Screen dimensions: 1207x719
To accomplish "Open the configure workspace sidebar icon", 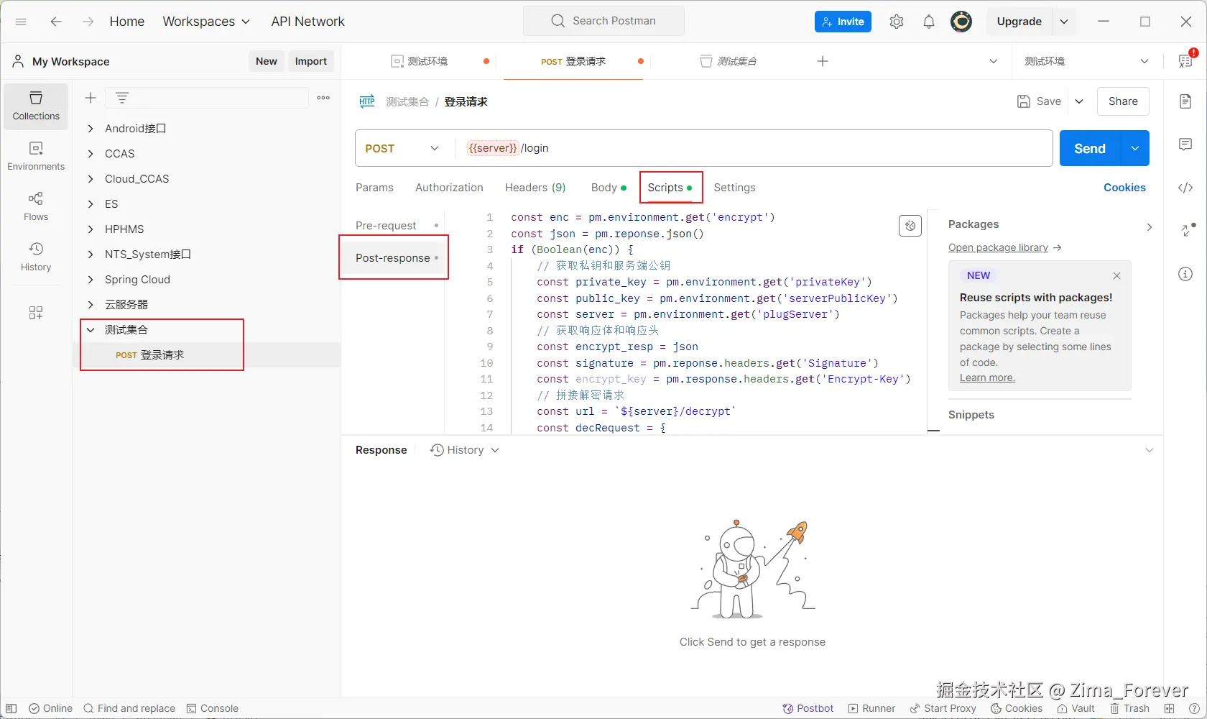I will 36,313.
